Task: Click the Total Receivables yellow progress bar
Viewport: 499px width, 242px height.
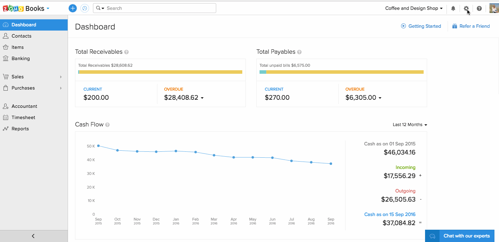Action: pos(161,72)
